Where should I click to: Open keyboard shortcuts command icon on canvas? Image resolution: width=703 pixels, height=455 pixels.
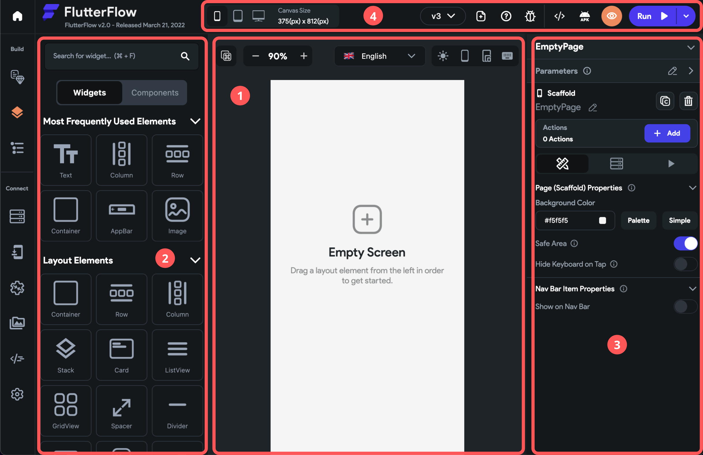226,56
